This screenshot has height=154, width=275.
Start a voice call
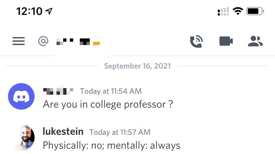[196, 41]
